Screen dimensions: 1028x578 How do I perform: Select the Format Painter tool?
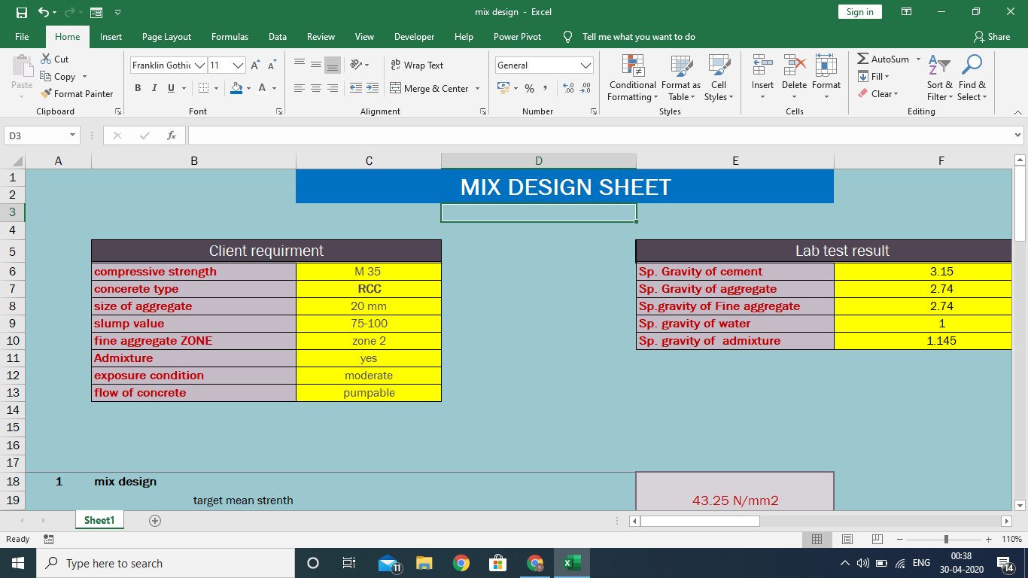point(78,93)
